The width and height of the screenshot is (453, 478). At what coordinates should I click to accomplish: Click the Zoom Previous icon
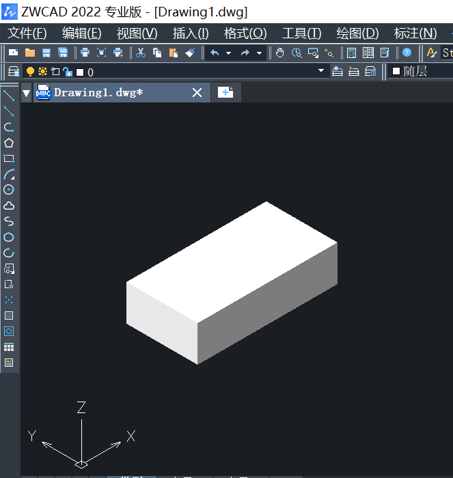click(329, 53)
